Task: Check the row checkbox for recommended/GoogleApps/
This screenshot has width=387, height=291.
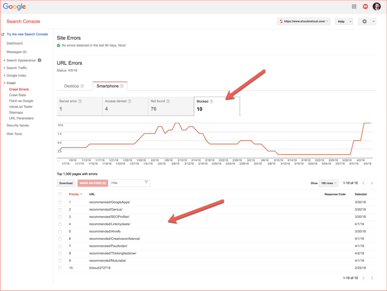Action: [x=60, y=202]
